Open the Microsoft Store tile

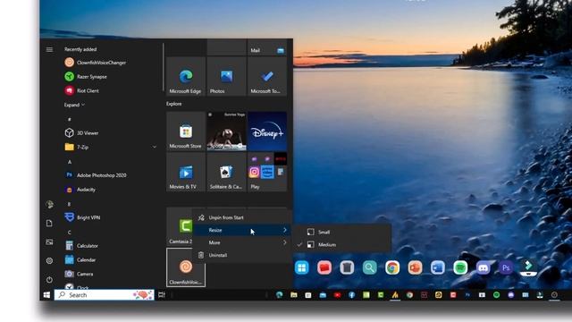click(x=186, y=131)
